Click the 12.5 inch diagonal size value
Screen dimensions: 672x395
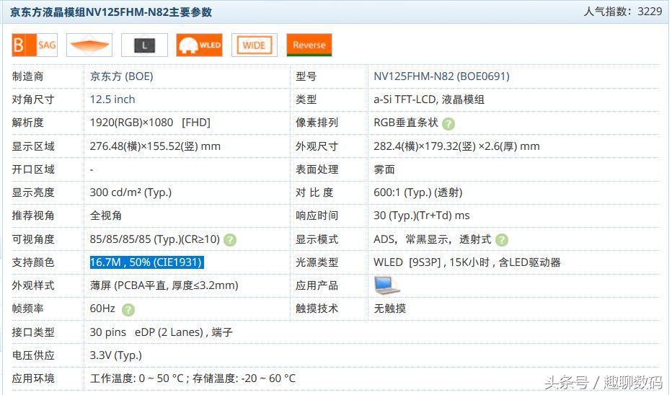(x=112, y=99)
